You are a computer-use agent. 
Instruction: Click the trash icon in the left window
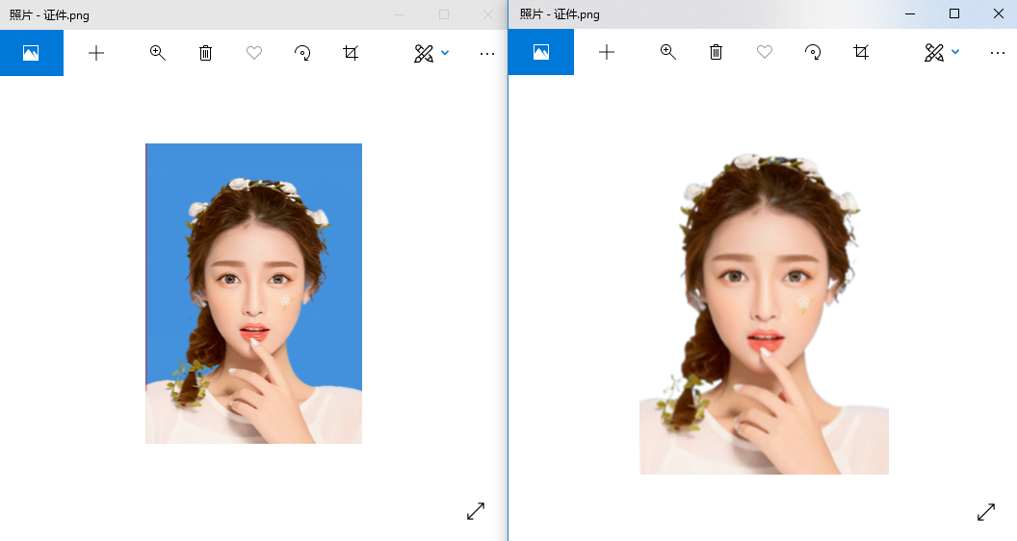click(x=205, y=53)
